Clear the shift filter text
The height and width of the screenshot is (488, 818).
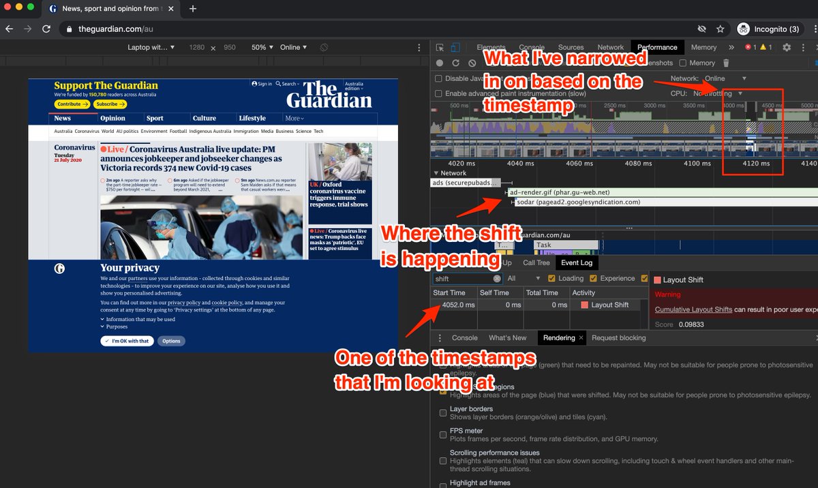click(497, 279)
